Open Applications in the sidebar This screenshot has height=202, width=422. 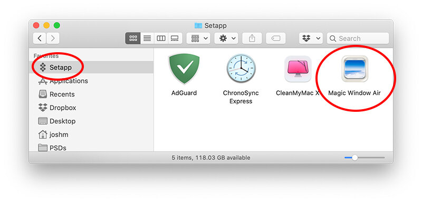click(91, 81)
